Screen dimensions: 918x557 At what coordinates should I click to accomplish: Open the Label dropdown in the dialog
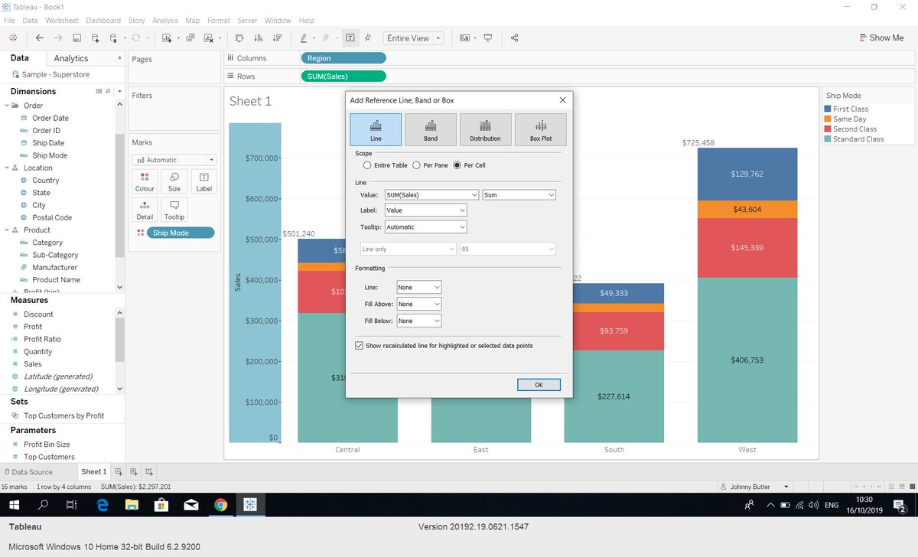(x=425, y=210)
